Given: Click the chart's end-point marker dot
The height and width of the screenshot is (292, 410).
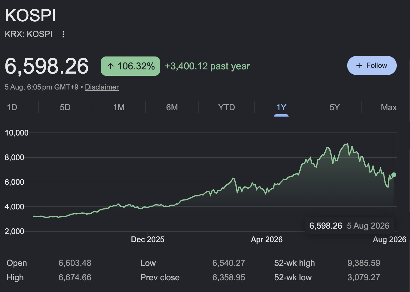Looking at the screenshot, I should pyautogui.click(x=394, y=175).
